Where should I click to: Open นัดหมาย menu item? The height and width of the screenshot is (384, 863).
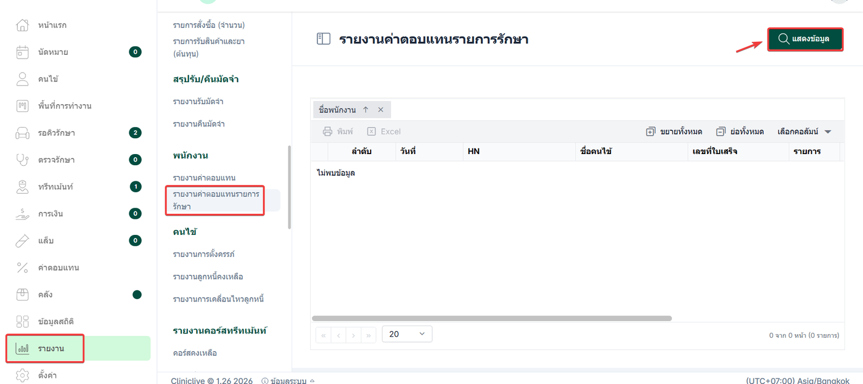point(53,52)
